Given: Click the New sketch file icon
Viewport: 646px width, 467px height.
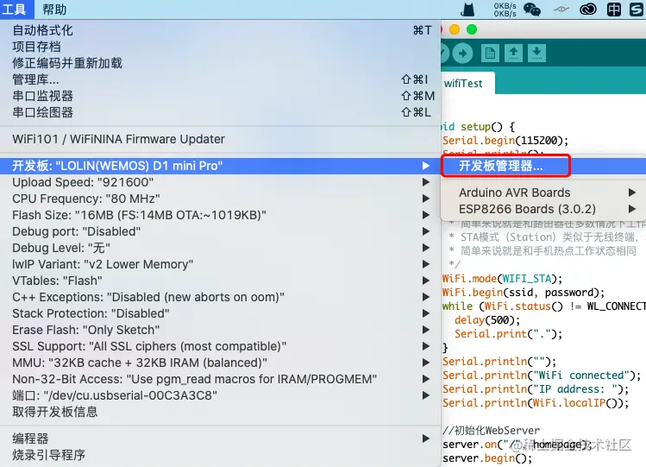Looking at the screenshot, I should (x=490, y=54).
